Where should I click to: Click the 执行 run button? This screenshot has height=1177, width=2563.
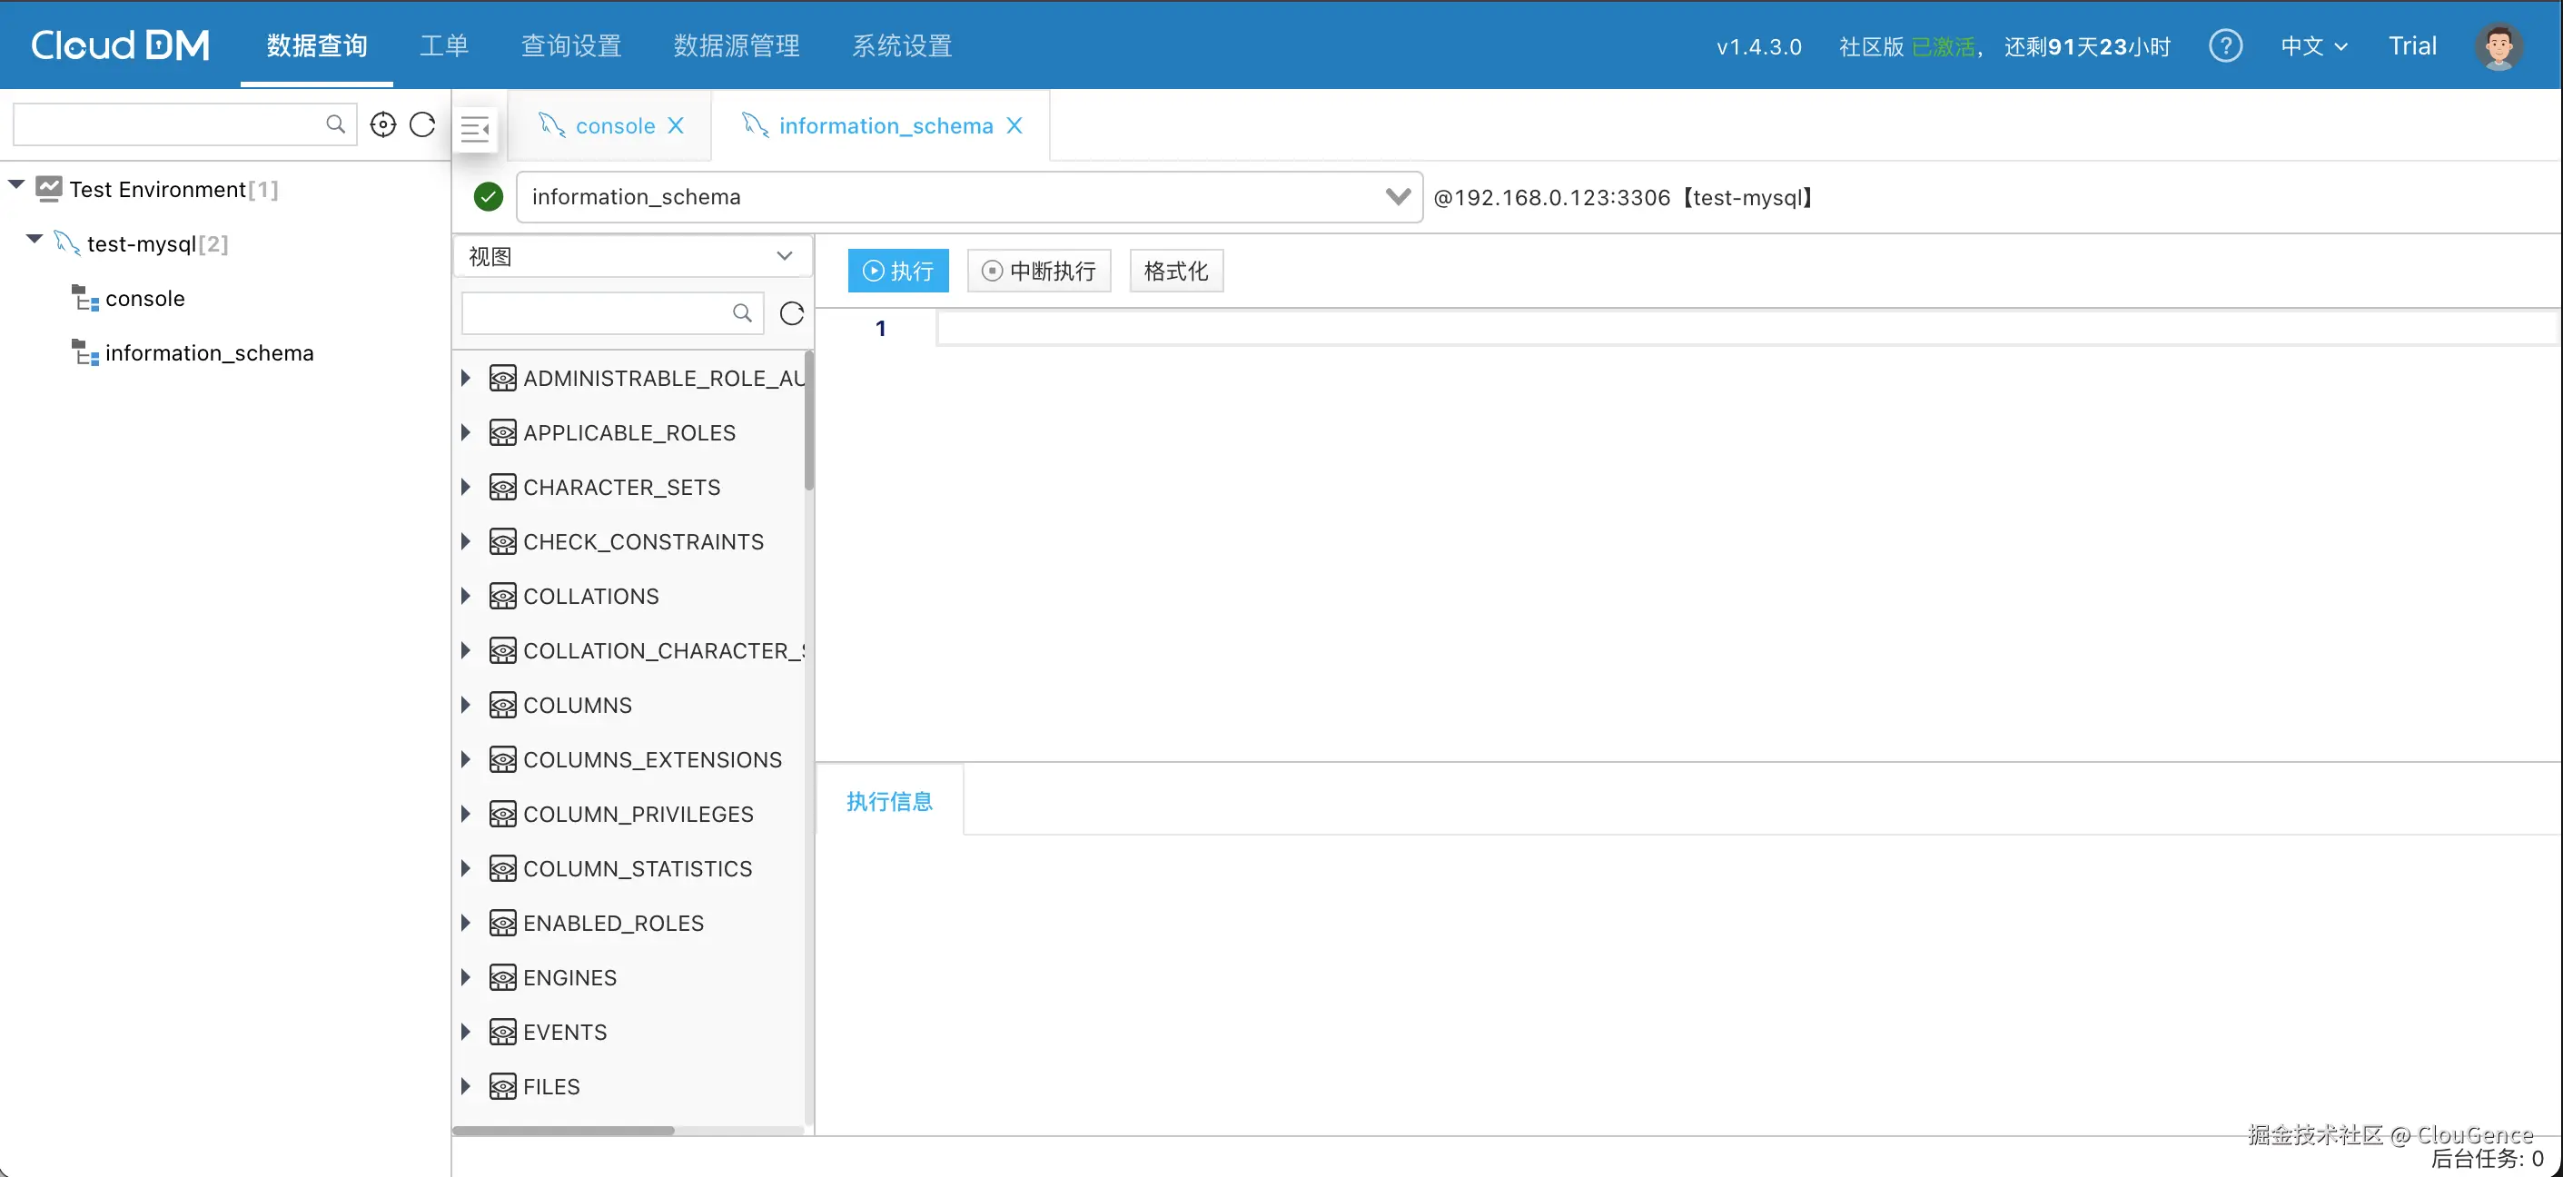click(897, 271)
